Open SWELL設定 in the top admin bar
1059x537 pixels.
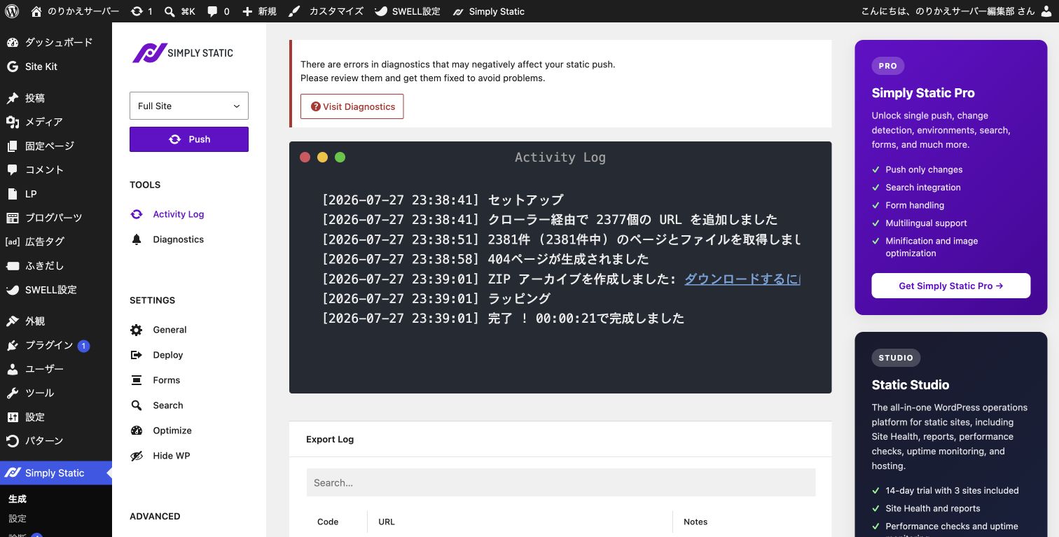[407, 11]
